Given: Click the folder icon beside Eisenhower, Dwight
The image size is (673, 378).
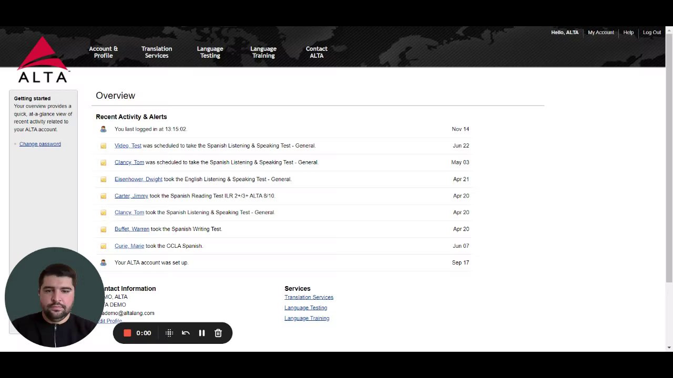Looking at the screenshot, I should [103, 180].
